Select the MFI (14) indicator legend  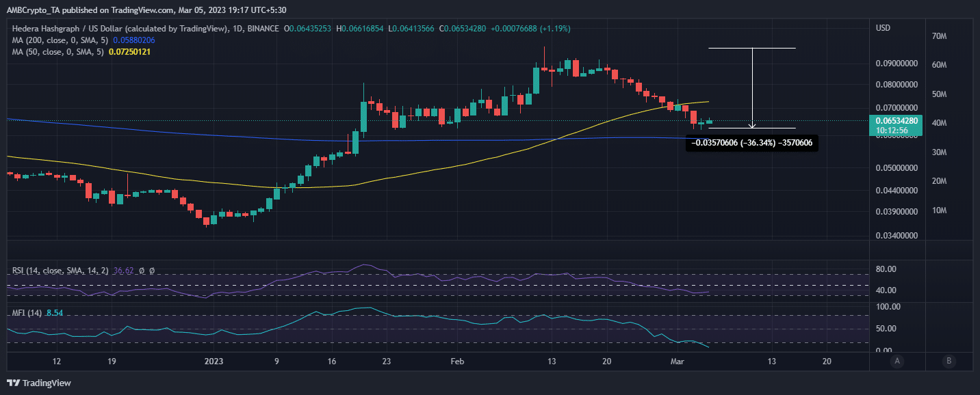tap(28, 313)
